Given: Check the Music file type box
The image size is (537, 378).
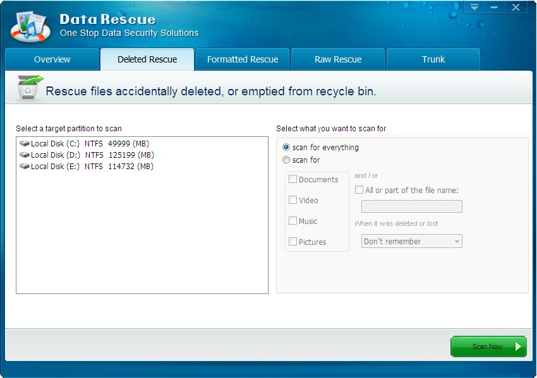Looking at the screenshot, I should 293,221.
